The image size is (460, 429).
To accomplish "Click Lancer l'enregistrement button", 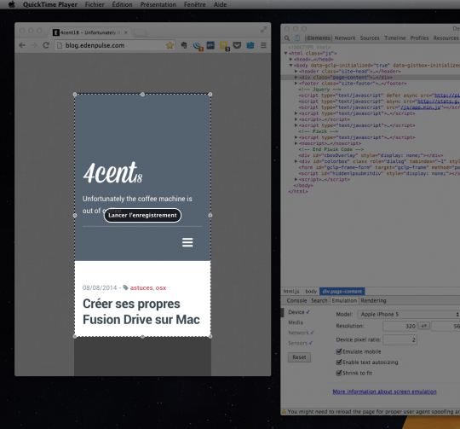I will click(x=142, y=215).
